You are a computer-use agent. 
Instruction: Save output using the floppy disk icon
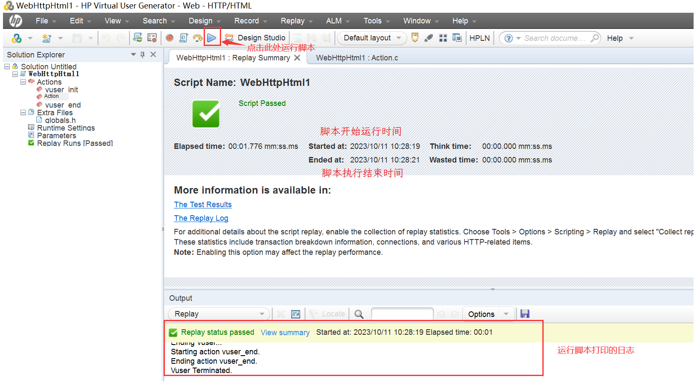525,314
